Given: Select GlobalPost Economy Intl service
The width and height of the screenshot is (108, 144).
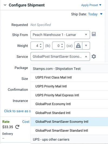Looking at the screenshot, I should point(69,104).
